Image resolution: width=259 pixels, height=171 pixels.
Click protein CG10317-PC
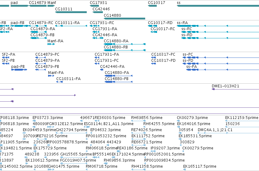tap(163, 54)
